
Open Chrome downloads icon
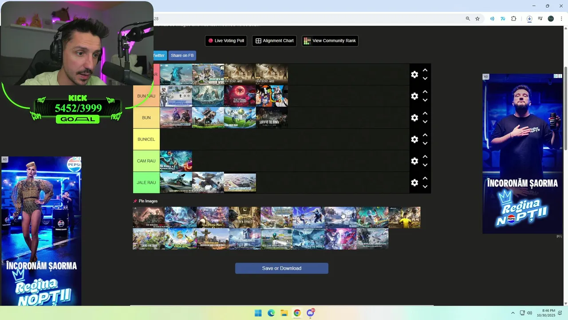(x=529, y=19)
